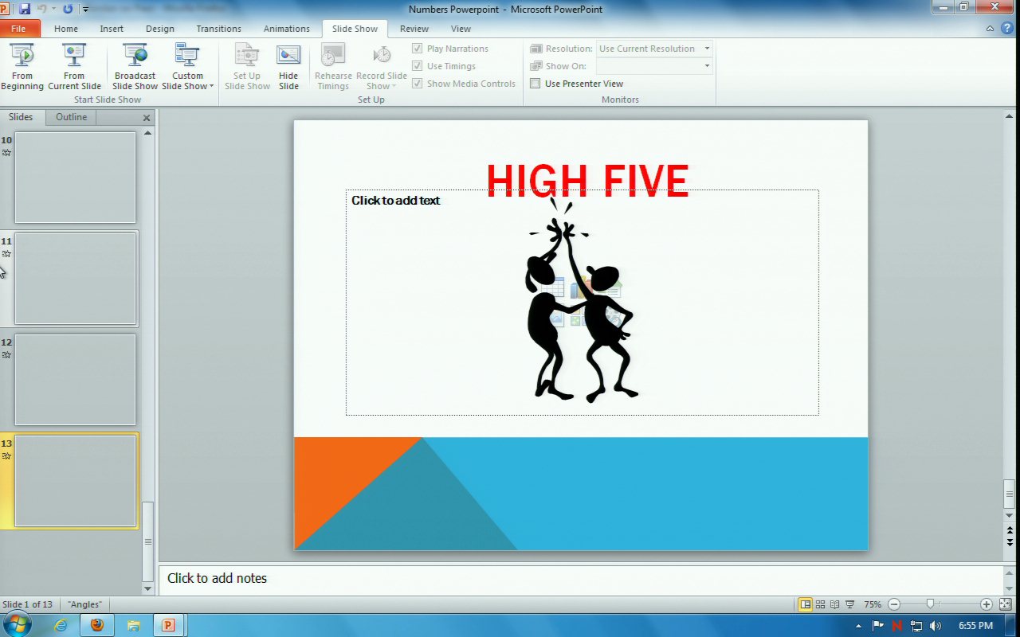
Task: Select slide 11 thumbnail
Action: point(76,279)
